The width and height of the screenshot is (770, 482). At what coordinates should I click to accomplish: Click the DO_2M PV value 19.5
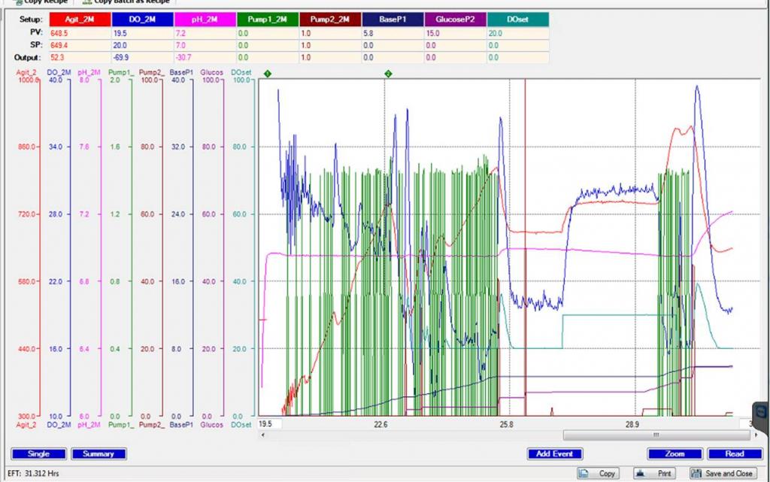pos(120,33)
